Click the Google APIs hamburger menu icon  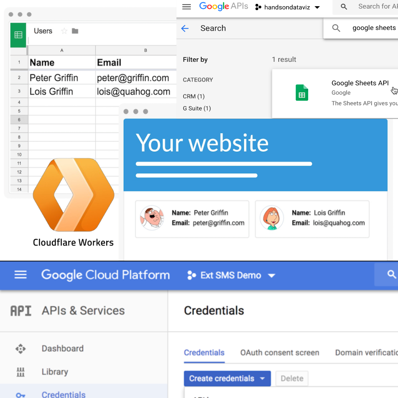(x=187, y=7)
